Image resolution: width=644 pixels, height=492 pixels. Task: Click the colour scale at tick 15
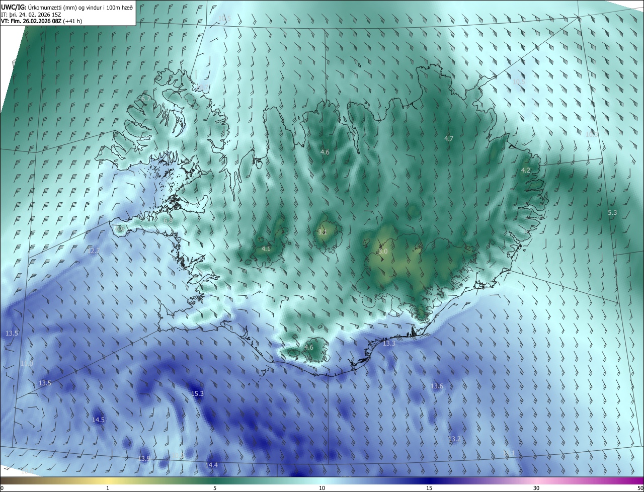[x=429, y=488]
